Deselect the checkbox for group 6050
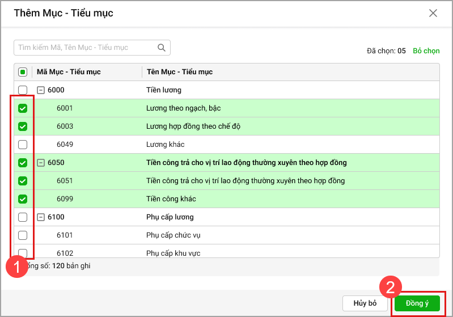Image resolution: width=453 pixels, height=317 pixels. pos(23,163)
